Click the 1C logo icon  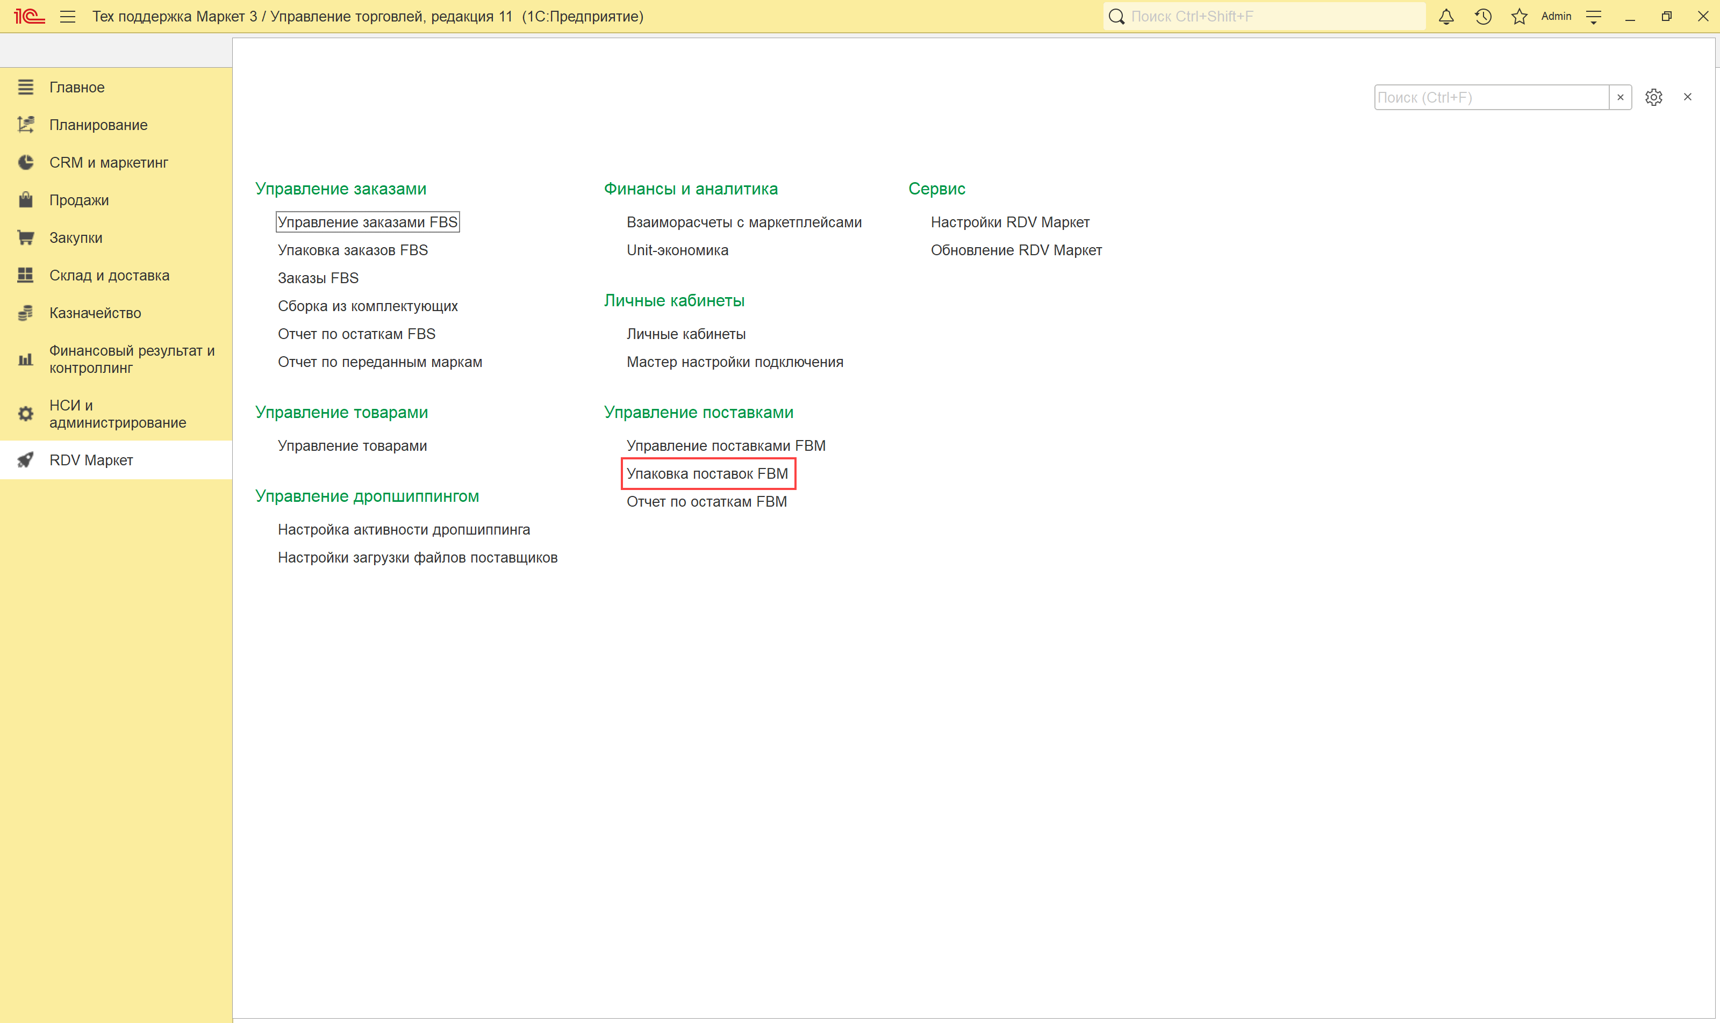(30, 17)
